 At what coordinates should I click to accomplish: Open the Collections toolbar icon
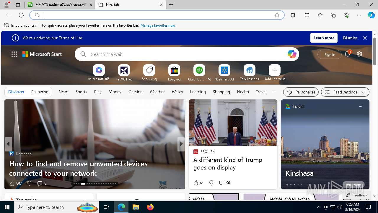(333, 15)
